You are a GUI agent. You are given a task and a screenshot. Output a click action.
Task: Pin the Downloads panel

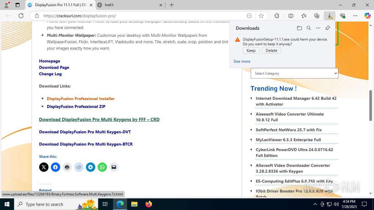328,28
